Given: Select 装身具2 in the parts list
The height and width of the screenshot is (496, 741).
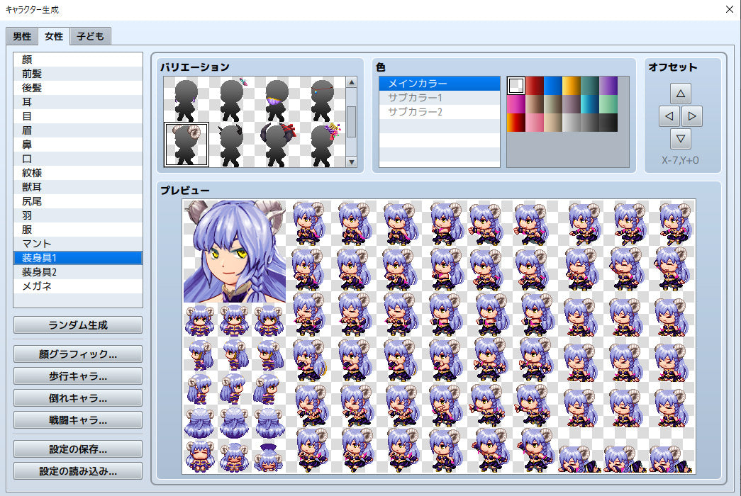Looking at the screenshot, I should 77,271.
